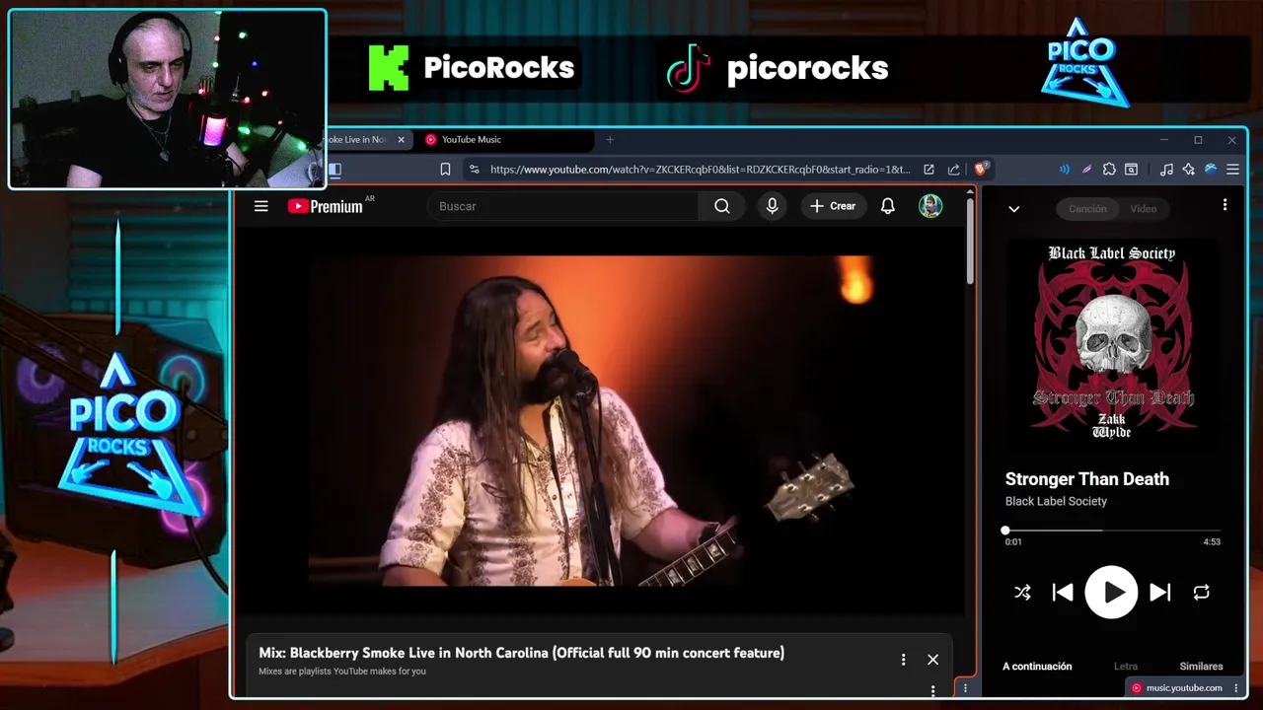This screenshot has width=1263, height=710.
Task: Close the Blackberry Smoke Live tab
Action: 401,140
